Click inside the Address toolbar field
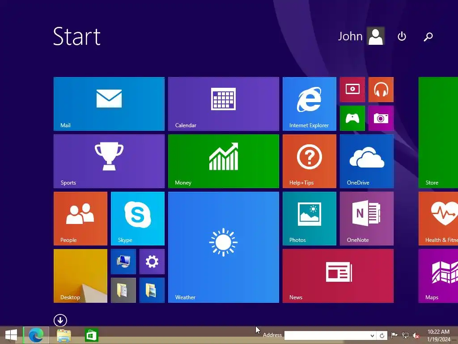The height and width of the screenshot is (344, 458). pos(326,335)
